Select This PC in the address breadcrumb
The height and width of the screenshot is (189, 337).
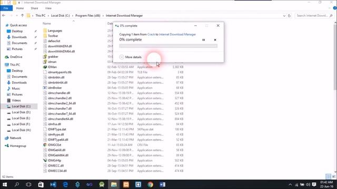pyautogui.click(x=41, y=16)
